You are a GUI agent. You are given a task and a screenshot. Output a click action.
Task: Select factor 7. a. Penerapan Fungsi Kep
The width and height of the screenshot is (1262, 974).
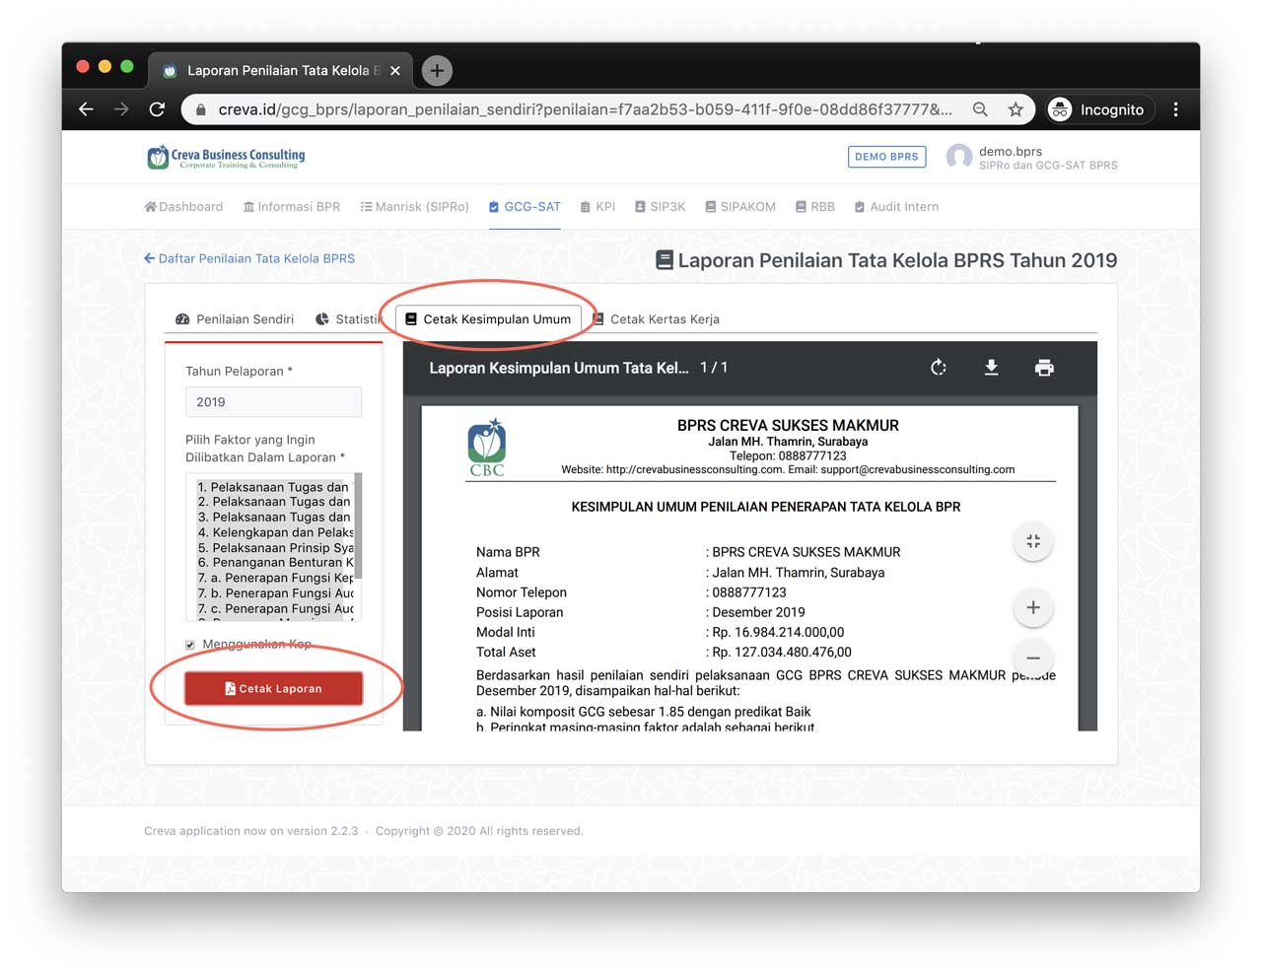[274, 578]
